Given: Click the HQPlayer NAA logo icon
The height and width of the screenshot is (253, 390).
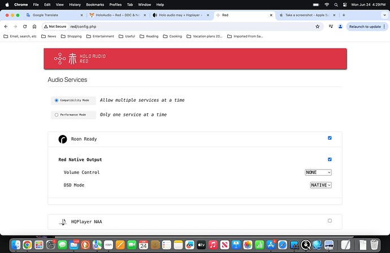Looking at the screenshot, I should (x=63, y=222).
